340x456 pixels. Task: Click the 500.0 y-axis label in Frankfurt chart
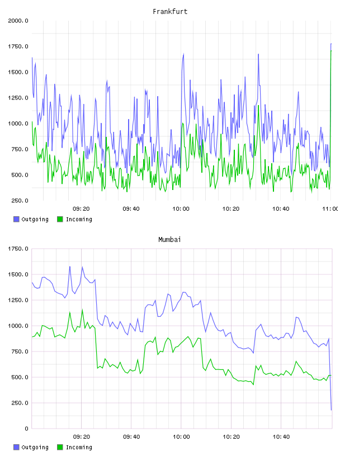[x=20, y=175]
